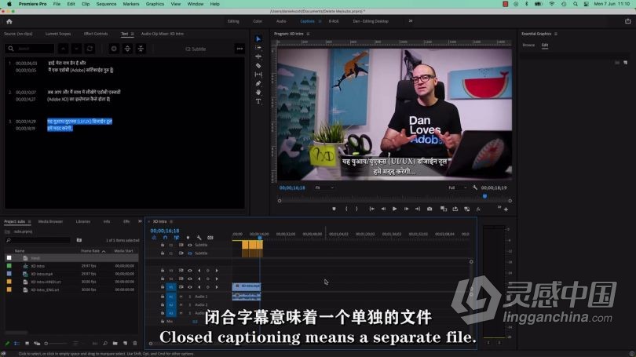This screenshot has width=636, height=357.
Task: Click the Home icon
Action: point(9,21)
